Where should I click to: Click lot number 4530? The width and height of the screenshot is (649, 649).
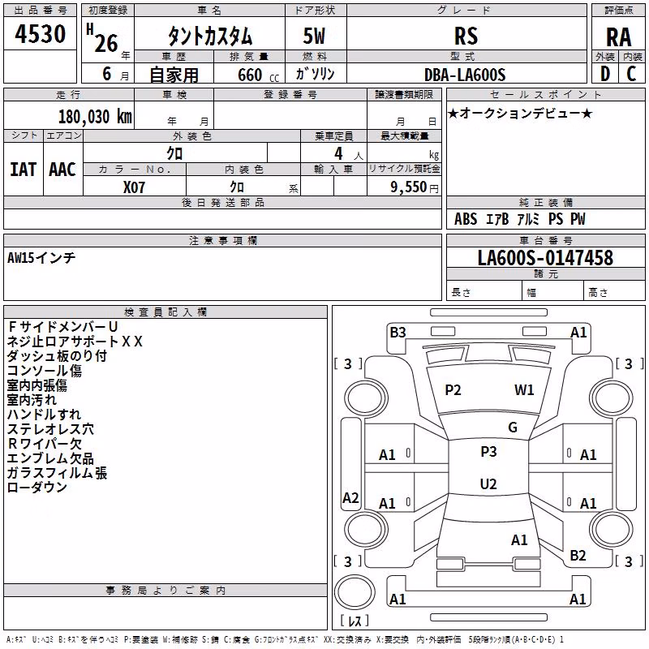(40, 34)
